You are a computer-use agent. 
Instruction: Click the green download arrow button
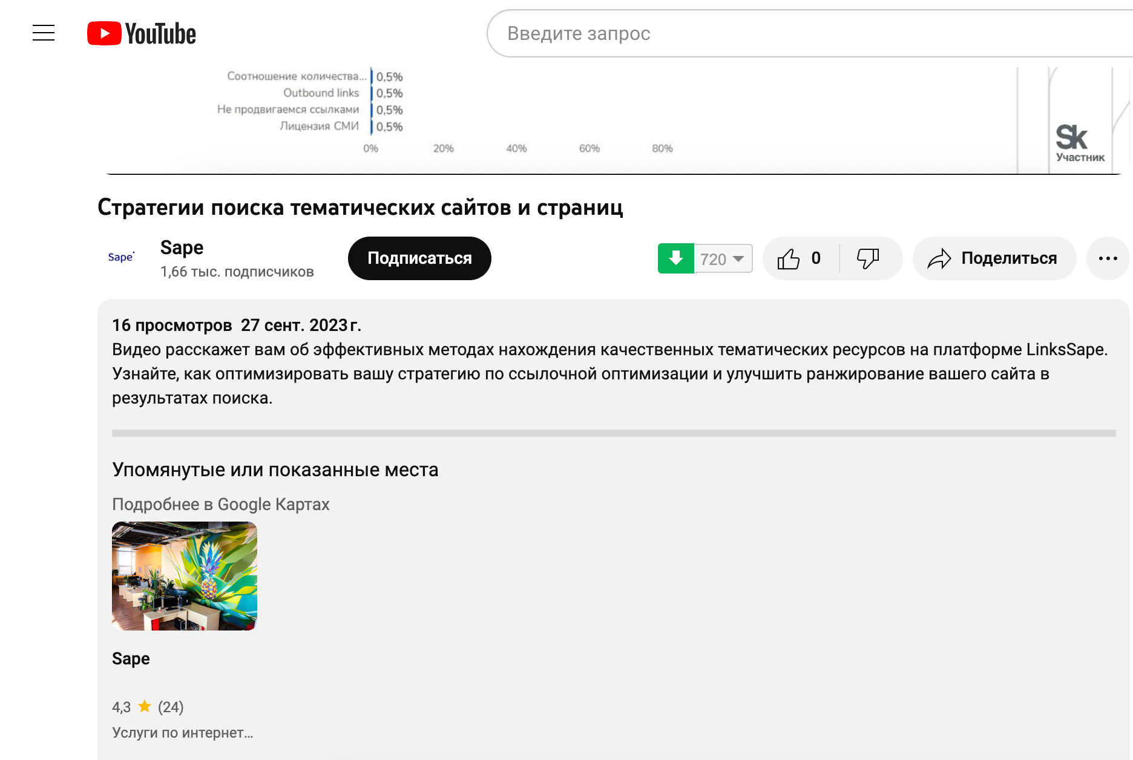(x=675, y=258)
